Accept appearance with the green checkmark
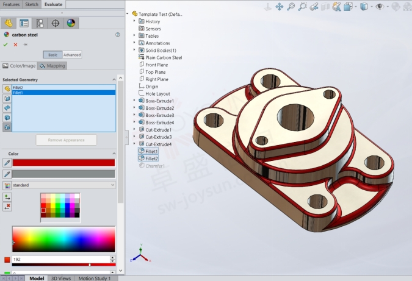The height and width of the screenshot is (281, 412). pos(5,44)
